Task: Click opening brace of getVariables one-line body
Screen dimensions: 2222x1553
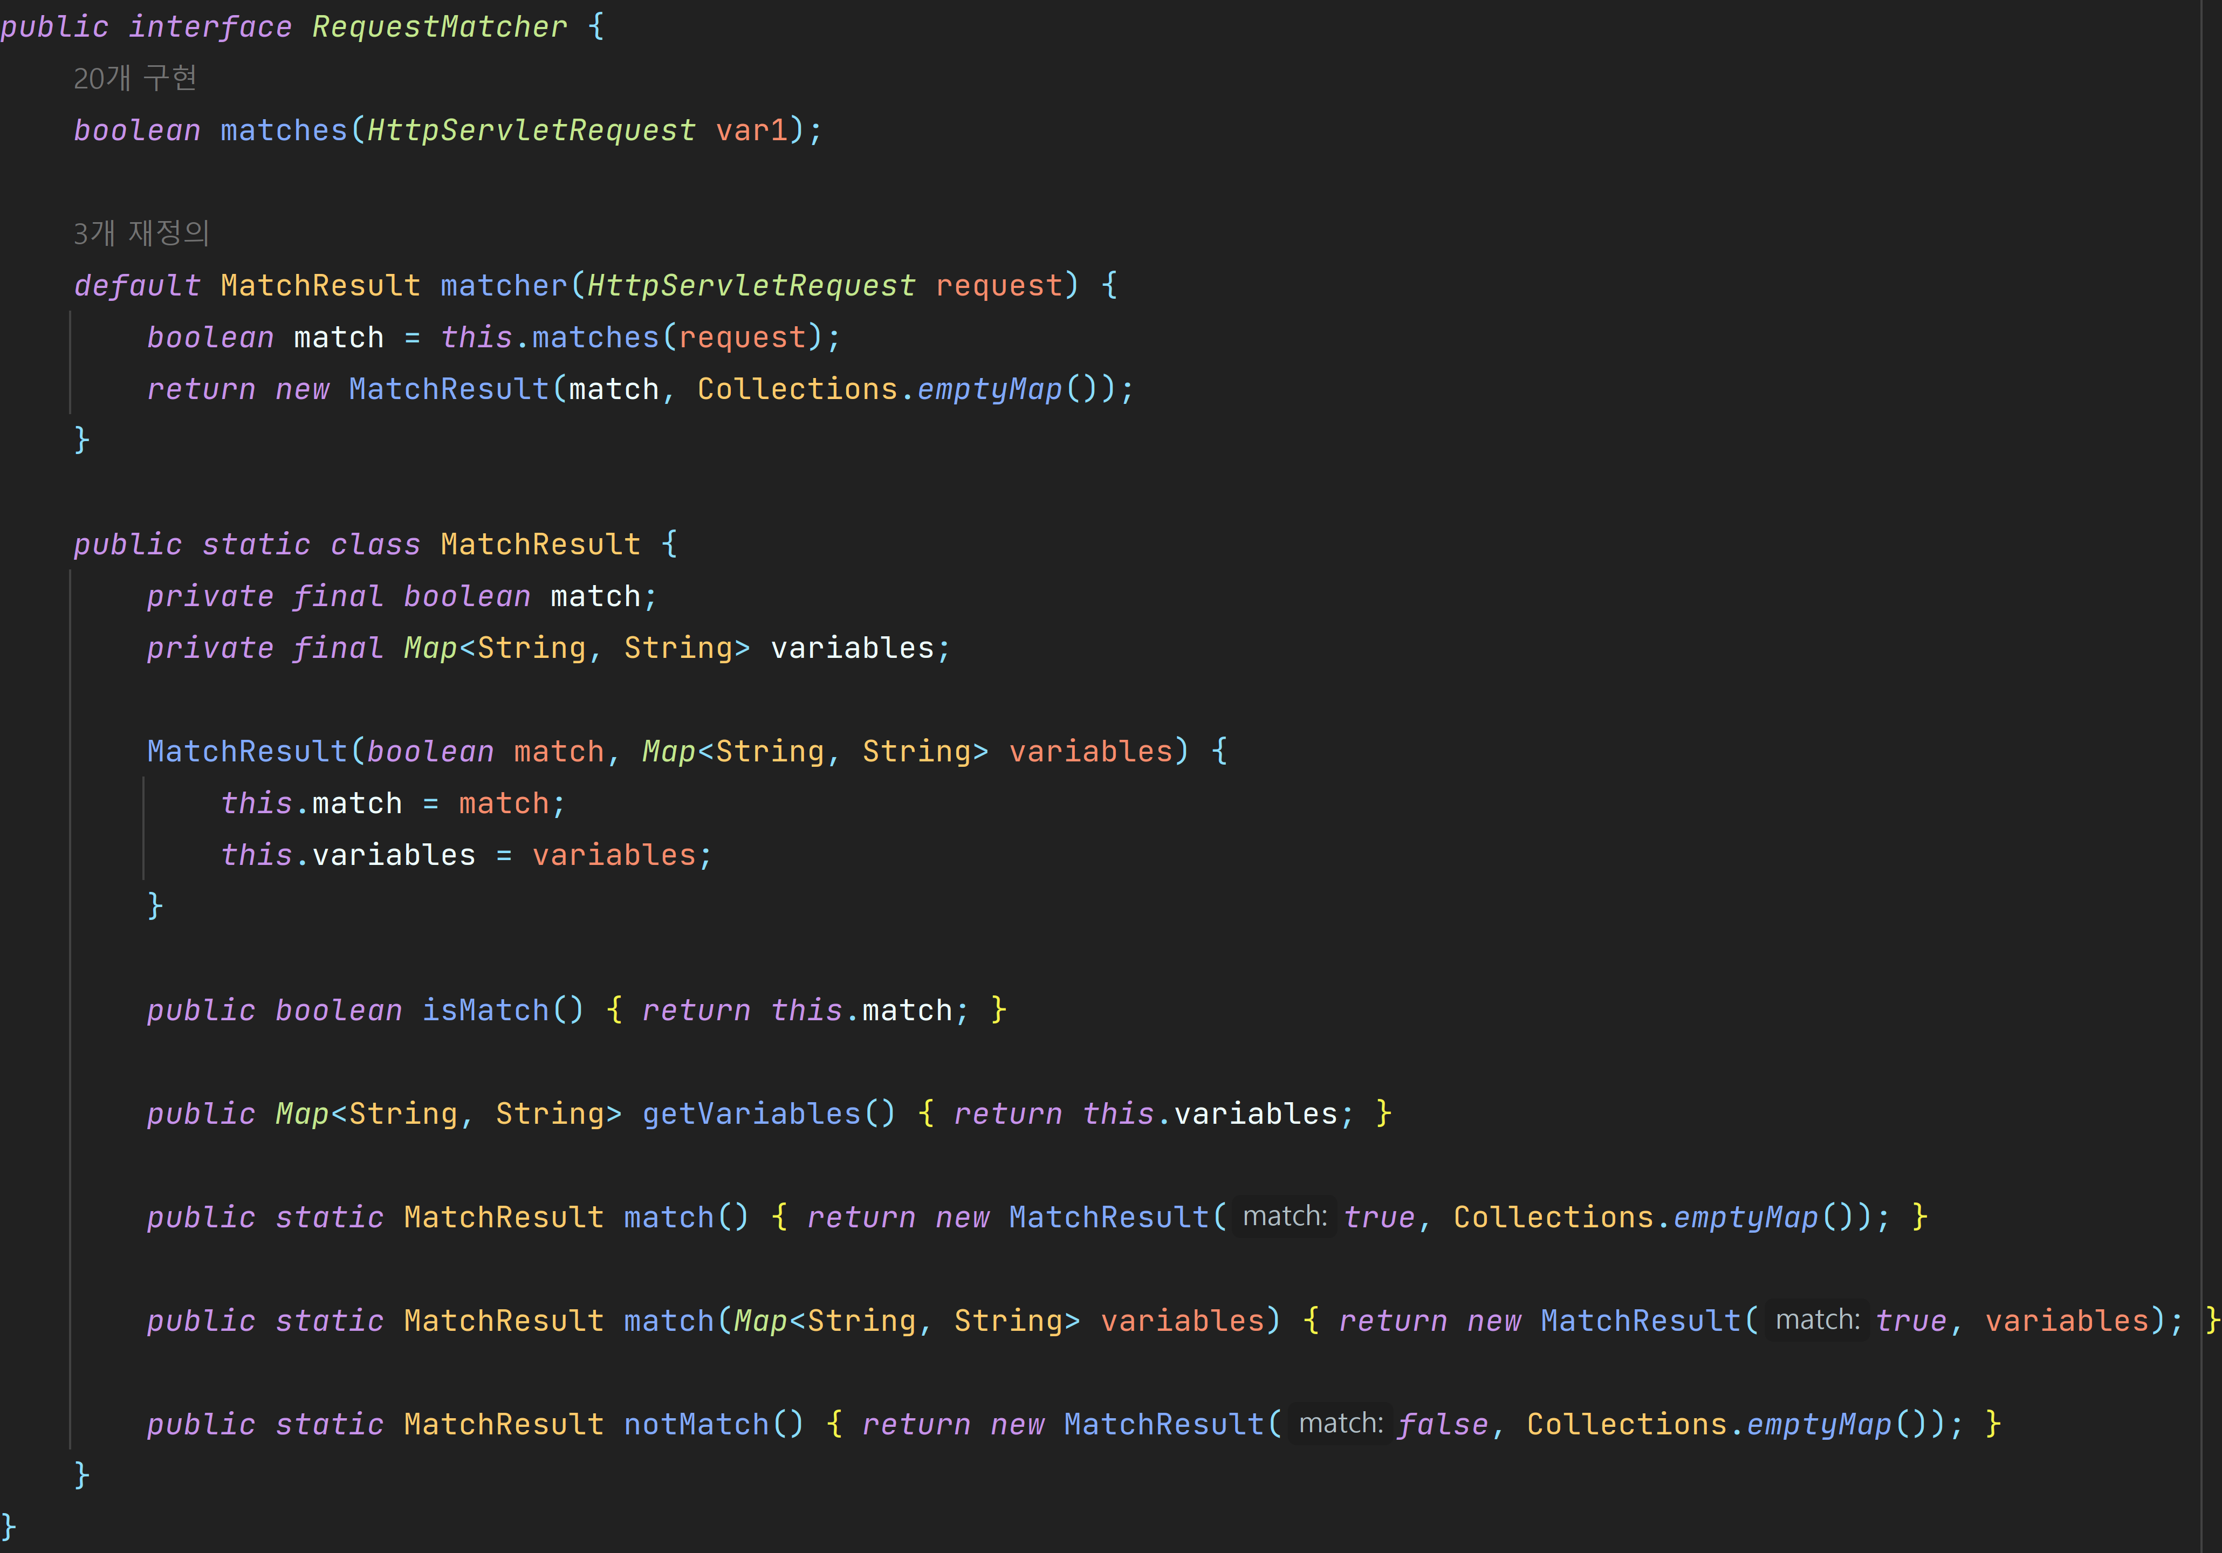Action: click(x=926, y=1114)
